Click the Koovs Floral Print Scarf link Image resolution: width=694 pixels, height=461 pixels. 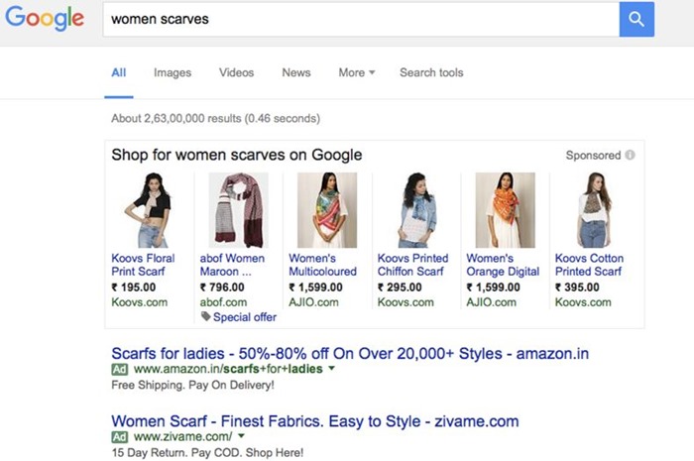point(143,265)
